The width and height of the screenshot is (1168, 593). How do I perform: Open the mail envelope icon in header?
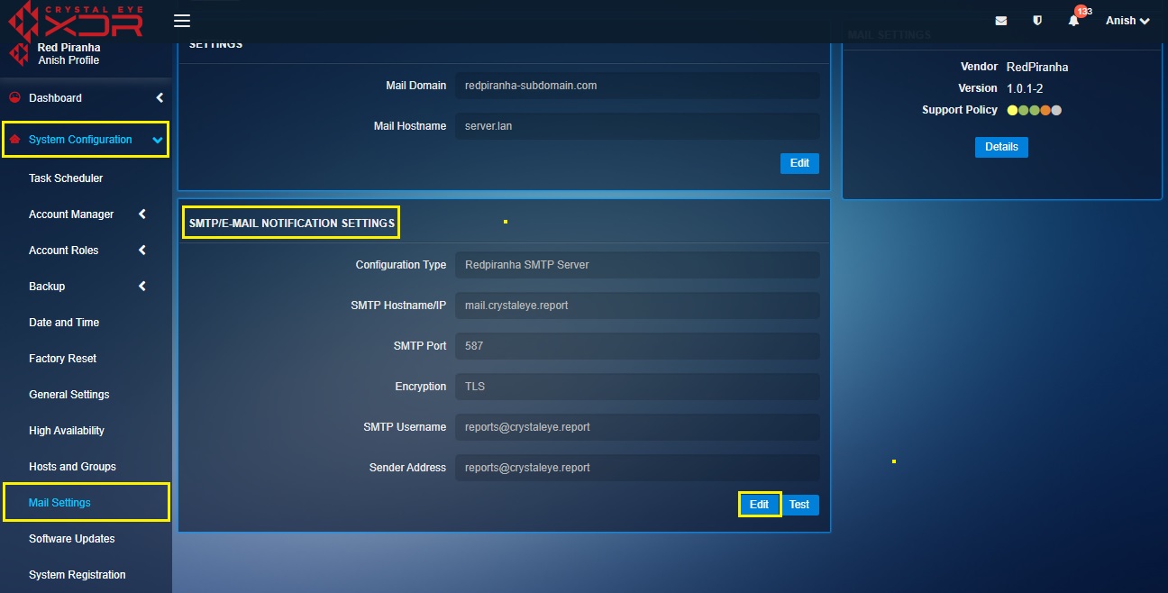pyautogui.click(x=1001, y=21)
